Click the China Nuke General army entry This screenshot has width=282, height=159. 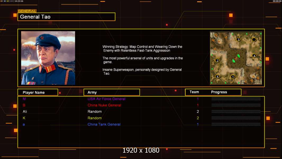pyautogui.click(x=104, y=105)
